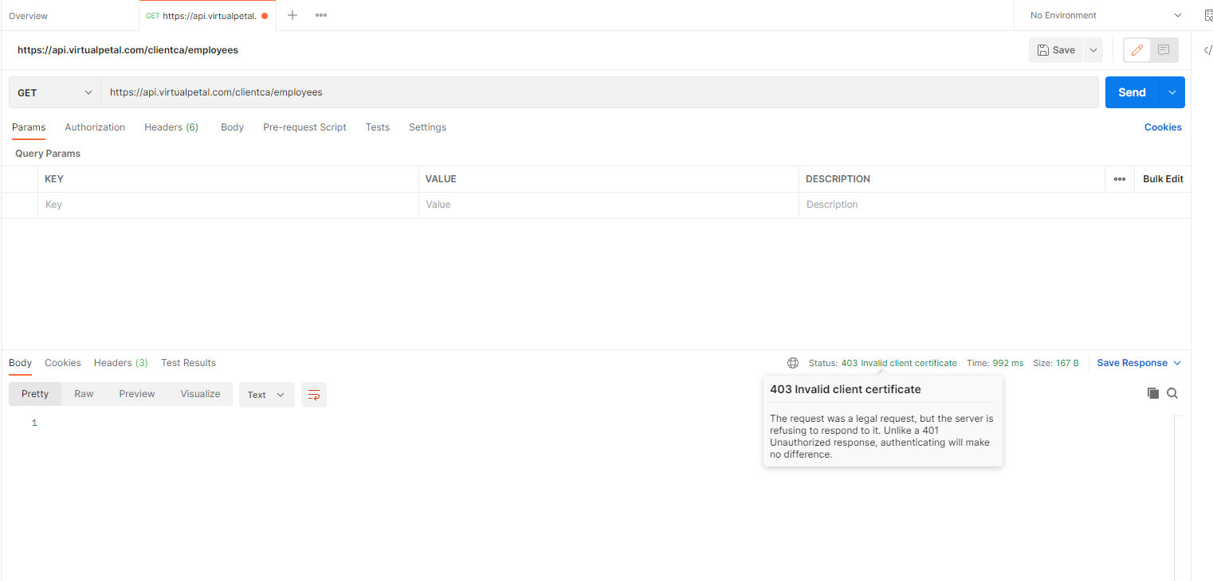Screen dimensions: 1213x581
Task: Search the response with magnifier icon
Action: click(1172, 393)
